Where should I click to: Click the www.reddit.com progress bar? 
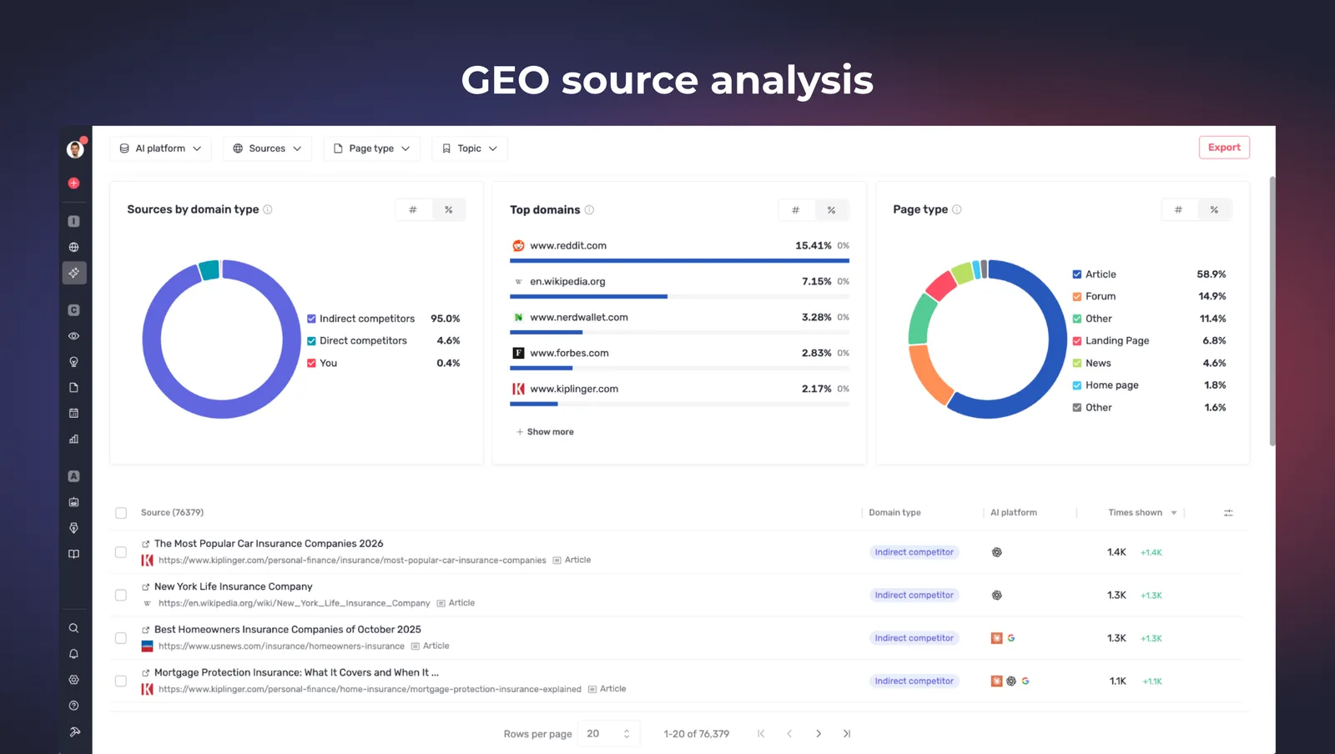(x=679, y=260)
